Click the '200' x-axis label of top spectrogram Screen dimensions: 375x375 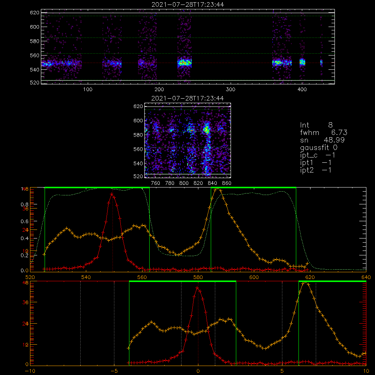click(159, 90)
